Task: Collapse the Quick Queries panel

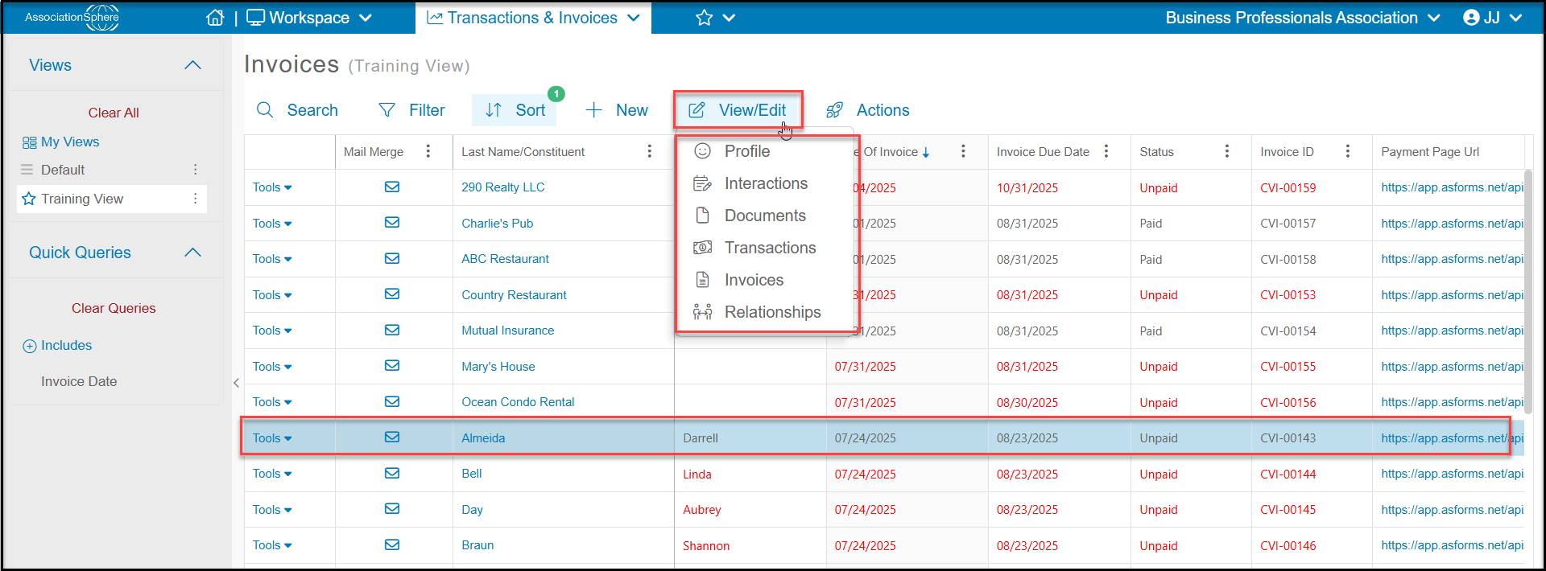Action: (193, 253)
